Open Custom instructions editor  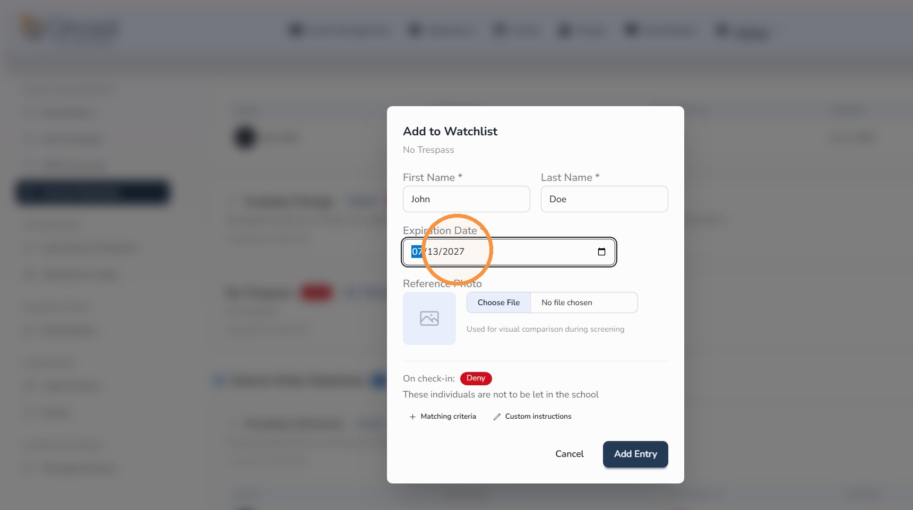[532, 417]
